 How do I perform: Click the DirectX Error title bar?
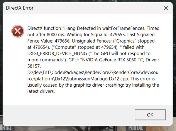tap(73, 8)
